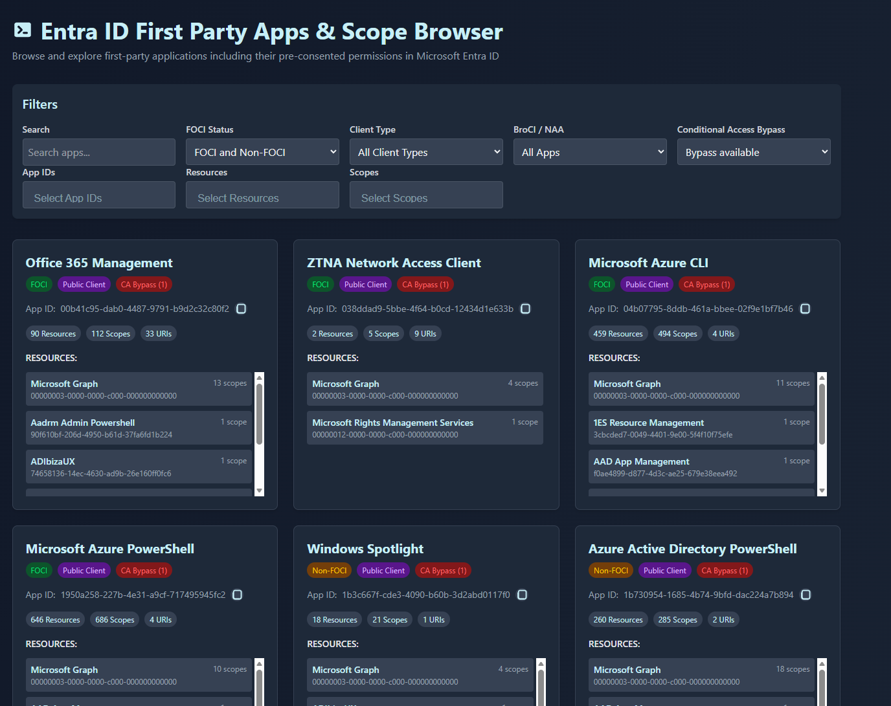Focus the Search apps input field
The height and width of the screenshot is (706, 891).
[x=99, y=152]
